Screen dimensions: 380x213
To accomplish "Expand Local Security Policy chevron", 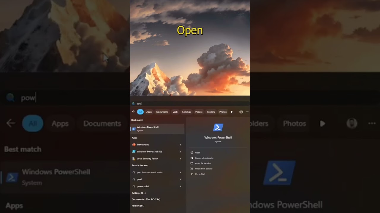I will coord(180,159).
